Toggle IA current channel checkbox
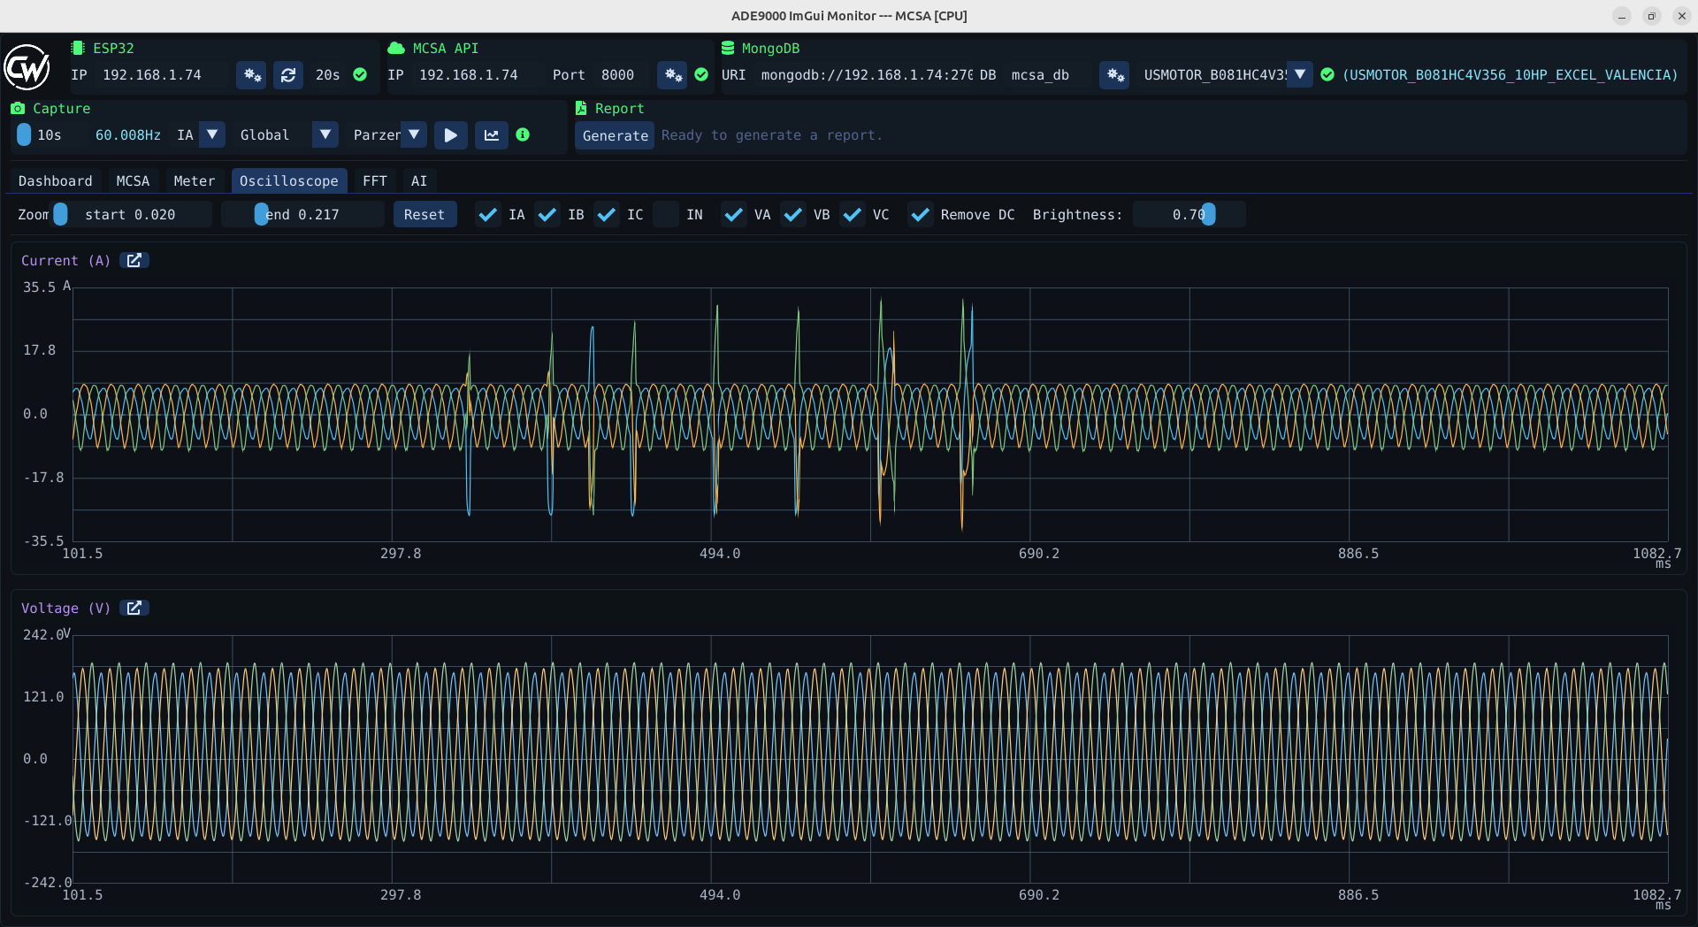The width and height of the screenshot is (1698, 927). [x=487, y=215]
